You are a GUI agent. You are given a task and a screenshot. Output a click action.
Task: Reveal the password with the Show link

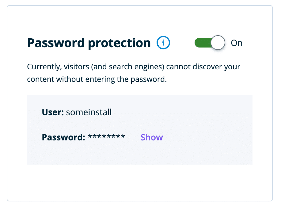click(x=152, y=137)
